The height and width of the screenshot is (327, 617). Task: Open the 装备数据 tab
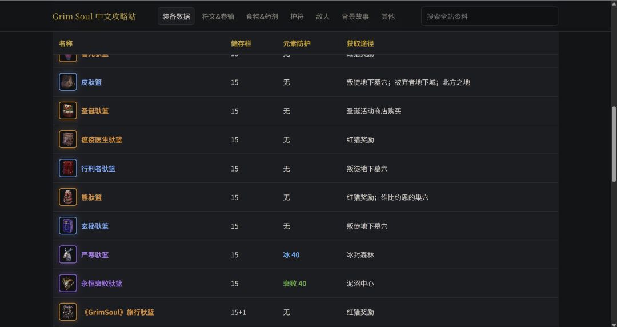(x=176, y=17)
